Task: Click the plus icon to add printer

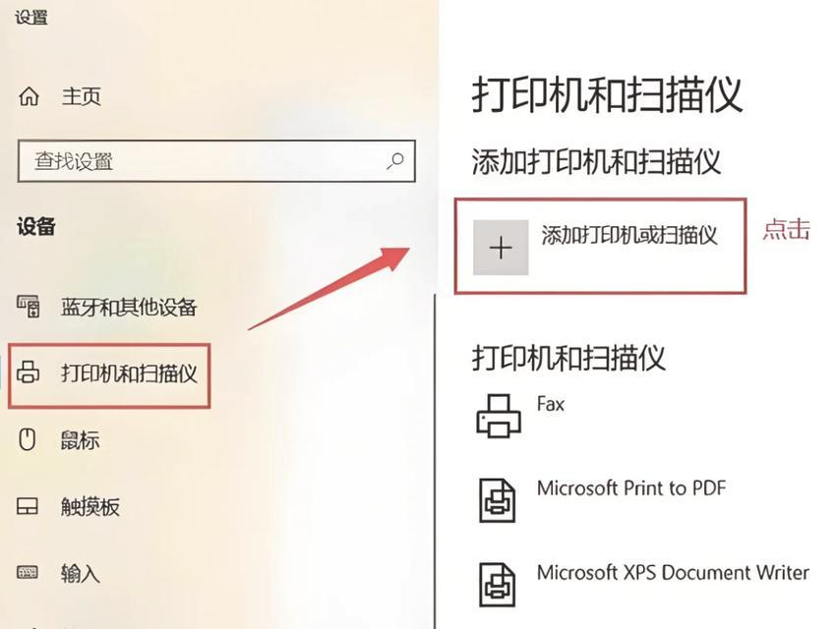Action: (501, 248)
